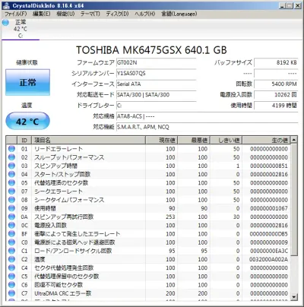Select the raw value 000000000851
The width and height of the screenshot is (304, 307).
269,166
